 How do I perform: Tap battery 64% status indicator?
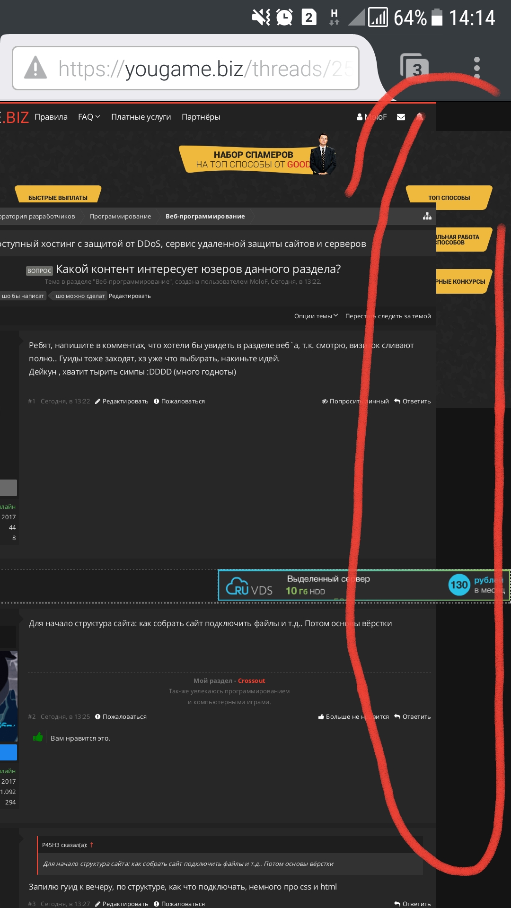418,18
